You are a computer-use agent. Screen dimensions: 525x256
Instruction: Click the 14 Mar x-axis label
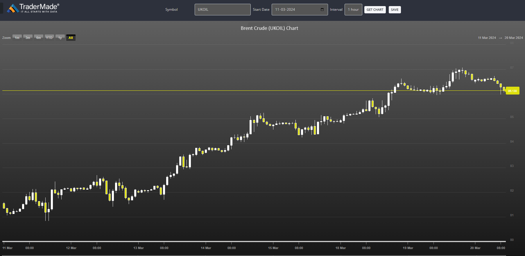pyautogui.click(x=206, y=248)
